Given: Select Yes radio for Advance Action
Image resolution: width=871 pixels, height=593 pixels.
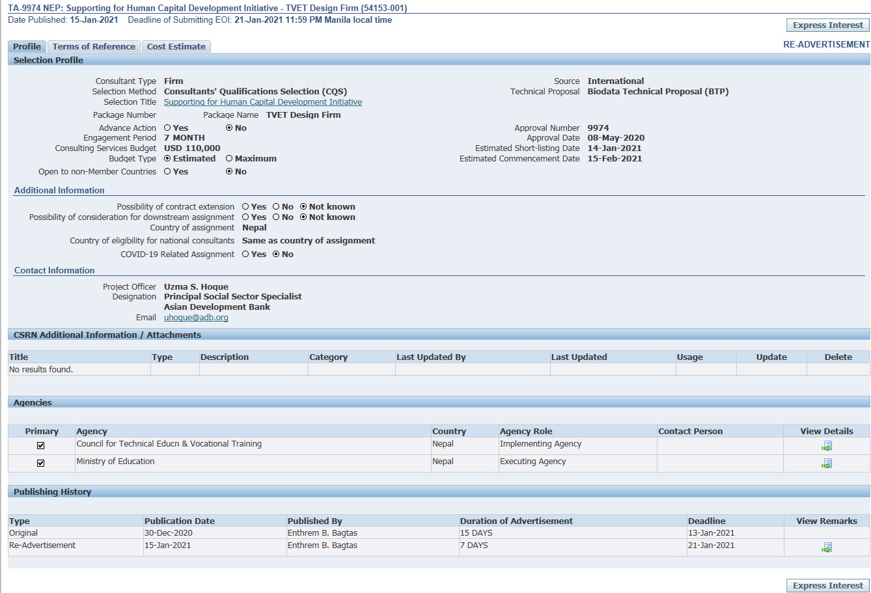Looking at the screenshot, I should pos(167,128).
